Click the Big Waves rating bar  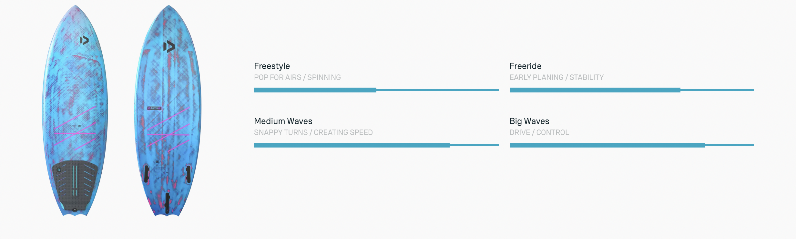pyautogui.click(x=631, y=145)
